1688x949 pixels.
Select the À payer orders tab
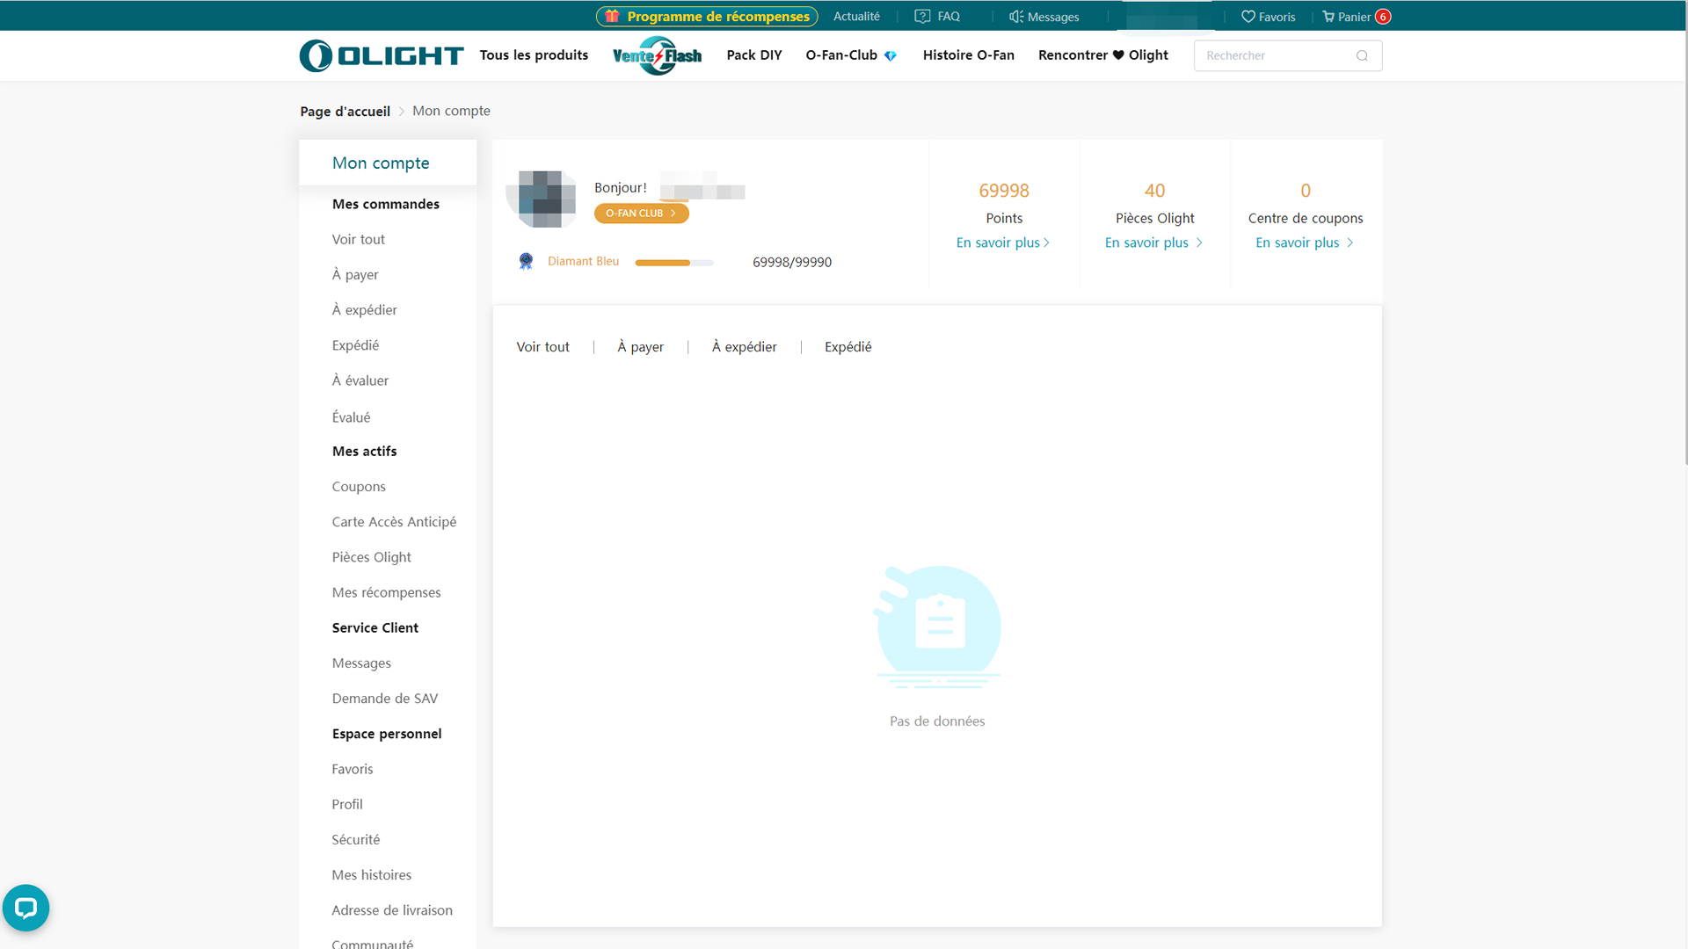tap(640, 347)
